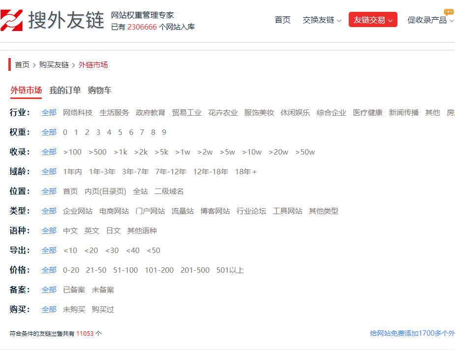
Task: Filter 位置 by 全站
Action: click(x=141, y=191)
